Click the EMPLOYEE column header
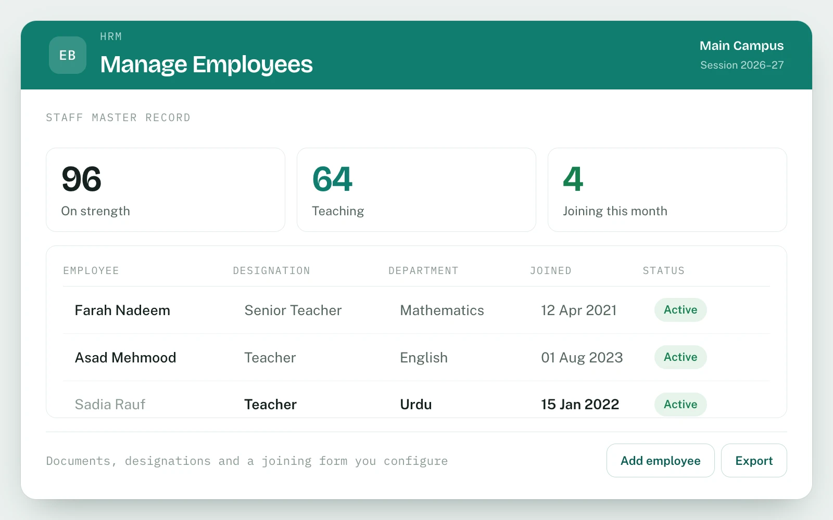The image size is (833, 520). coord(91,270)
